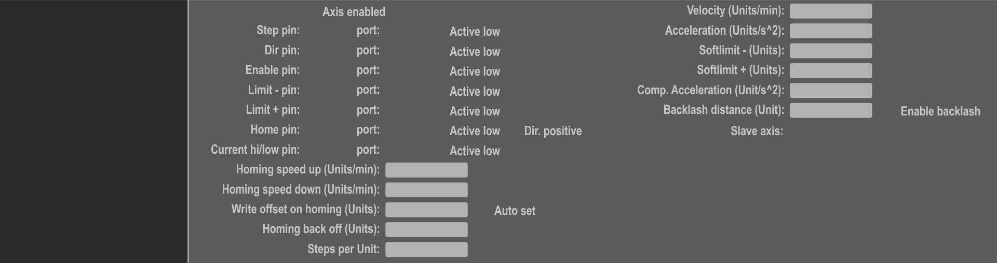997x263 pixels.
Task: Click the Steps per Unit input field
Action: pos(426,250)
